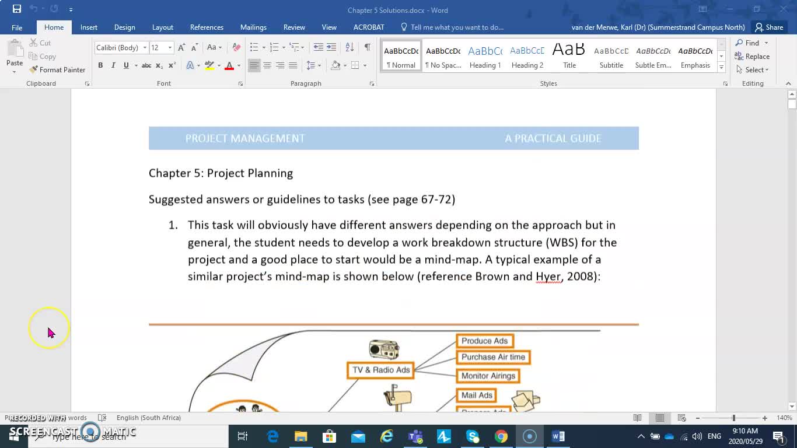Click the Clear All Formatting icon
This screenshot has width=797, height=448.
[x=236, y=47]
